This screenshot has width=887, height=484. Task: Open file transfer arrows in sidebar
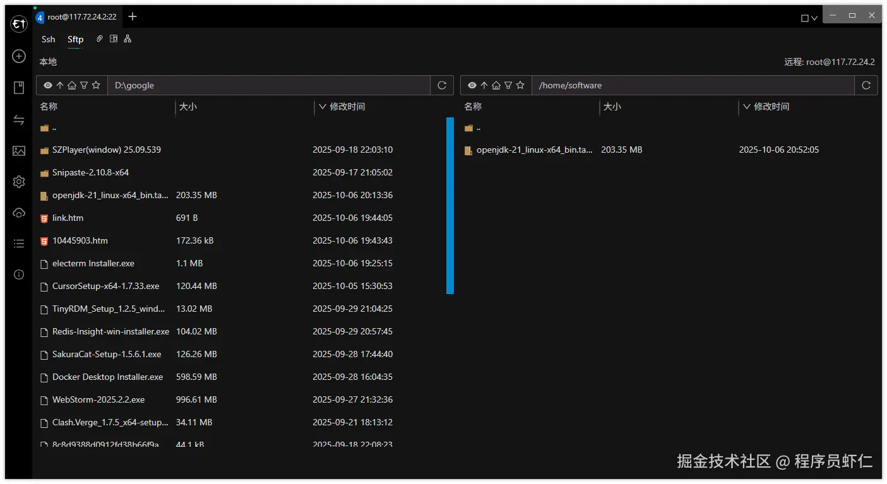(19, 120)
